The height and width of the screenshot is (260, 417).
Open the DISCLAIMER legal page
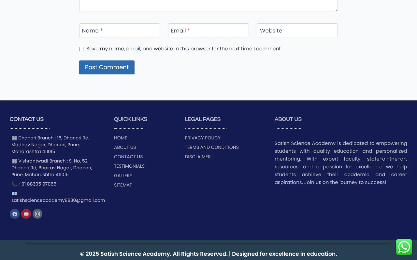[198, 157]
